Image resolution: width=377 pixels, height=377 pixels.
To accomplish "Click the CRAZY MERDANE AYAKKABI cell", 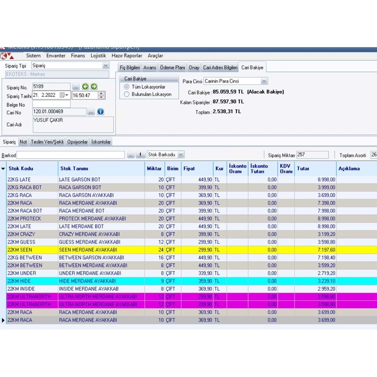I will pyautogui.click(x=101, y=234).
